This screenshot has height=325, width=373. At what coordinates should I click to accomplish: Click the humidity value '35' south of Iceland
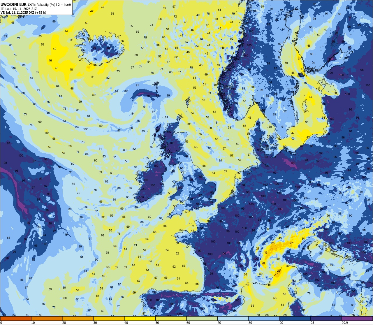[x=95, y=65]
